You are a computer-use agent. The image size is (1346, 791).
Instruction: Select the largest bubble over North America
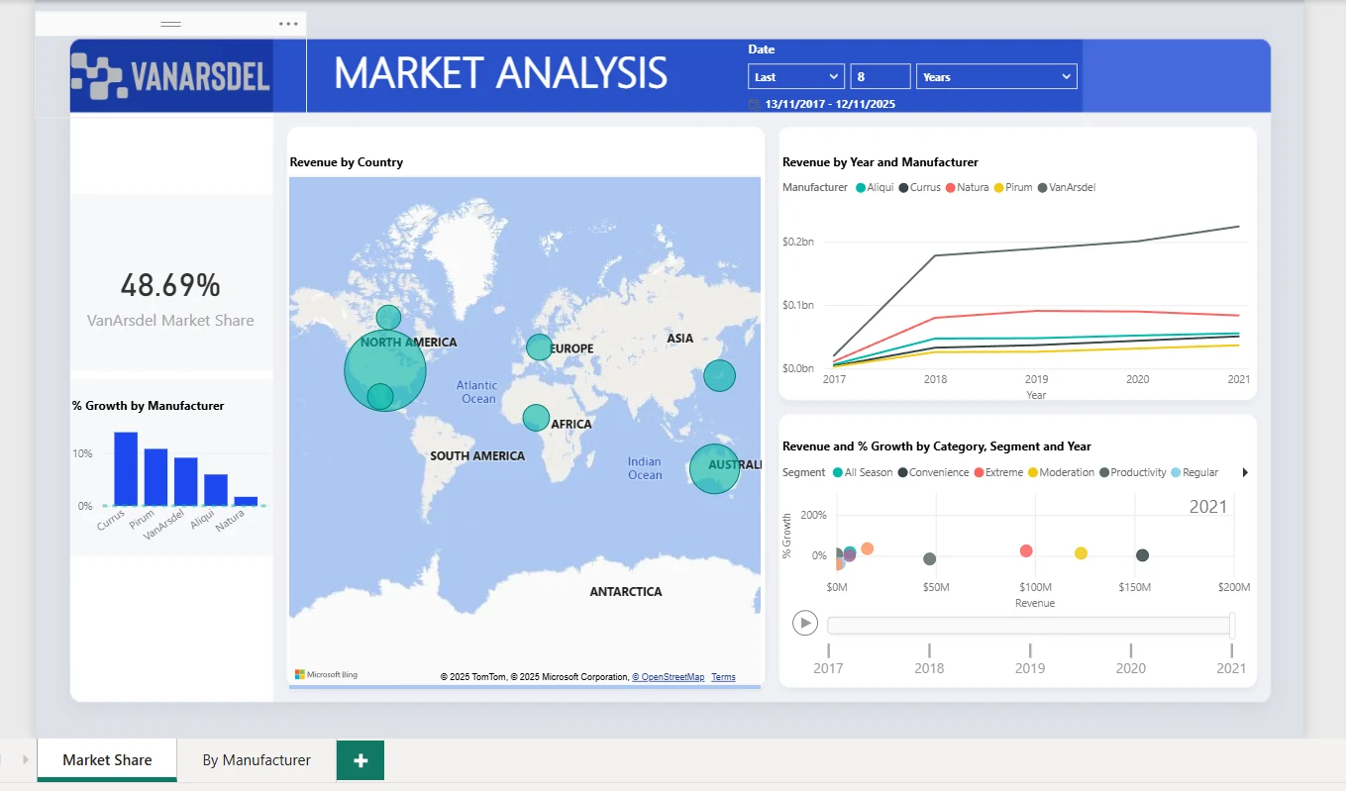(385, 370)
